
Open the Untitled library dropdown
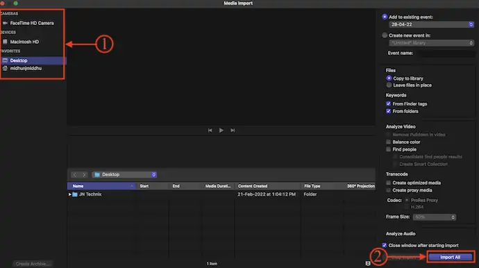pos(431,43)
